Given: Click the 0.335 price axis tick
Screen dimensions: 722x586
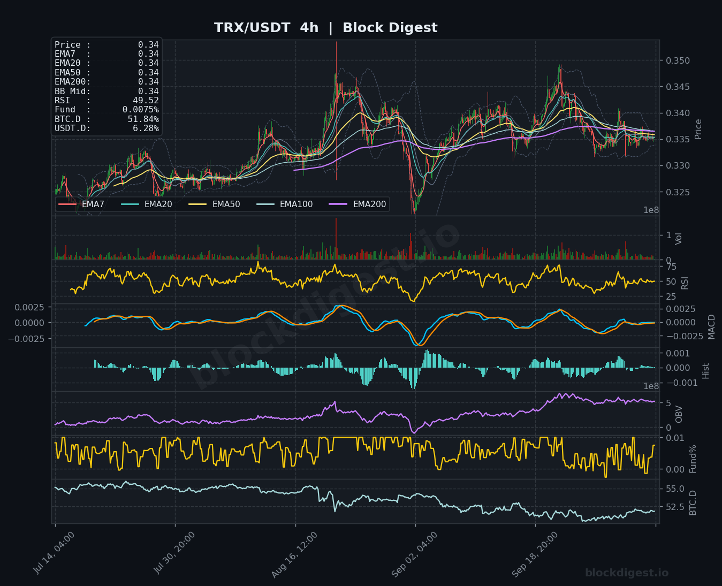Looking at the screenshot, I should click(678, 140).
